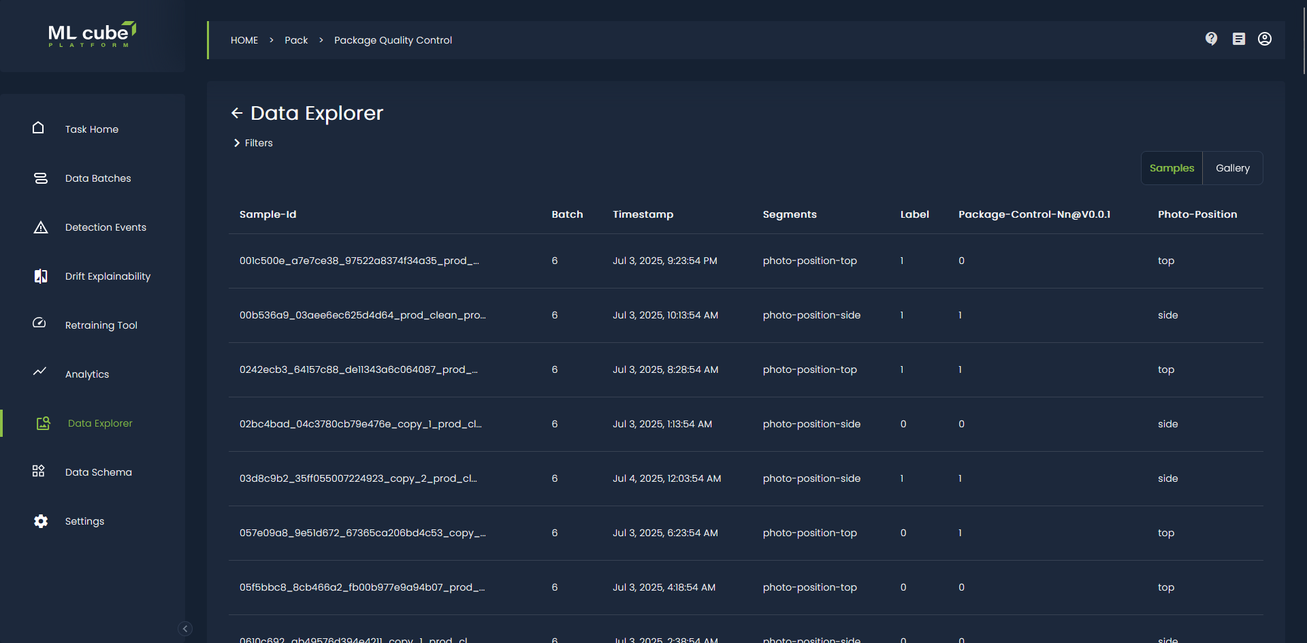Click the documentation notes icon in header

(x=1238, y=39)
